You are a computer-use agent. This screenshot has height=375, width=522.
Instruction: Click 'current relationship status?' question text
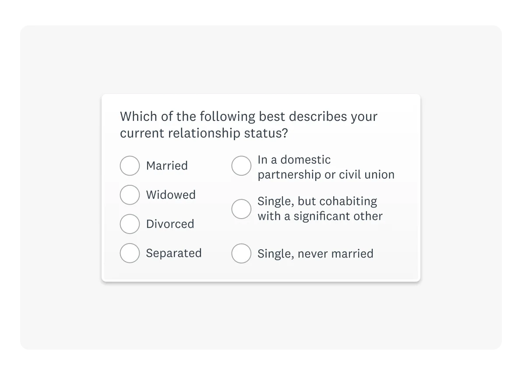(204, 133)
